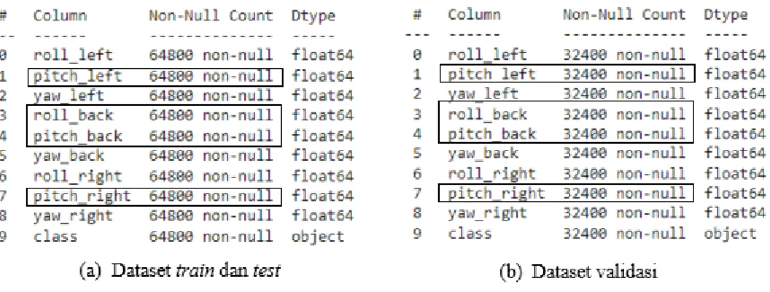The image size is (770, 292).
Task: Click the boxed pitch_left row in train dataset
Action: pos(155,77)
